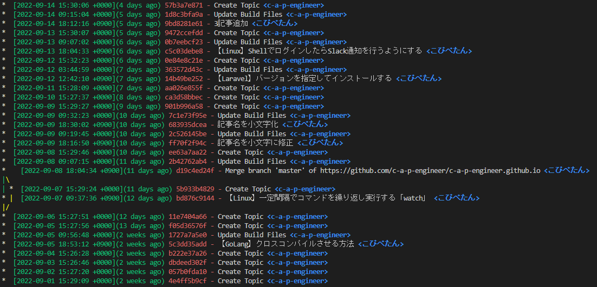
Task: Click the commit message 記事名を小文字化
Action: click(x=248, y=124)
